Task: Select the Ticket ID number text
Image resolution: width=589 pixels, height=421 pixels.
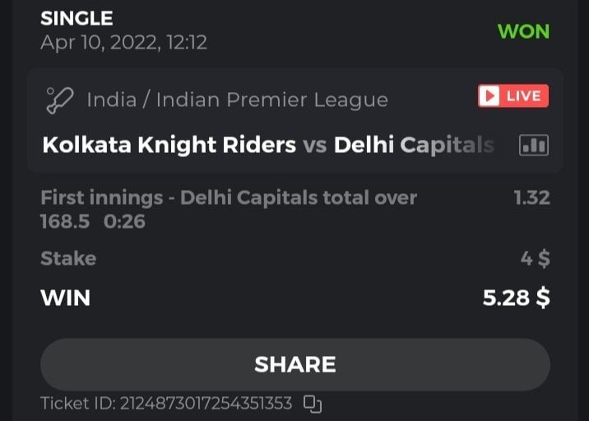Action: pyautogui.click(x=206, y=404)
